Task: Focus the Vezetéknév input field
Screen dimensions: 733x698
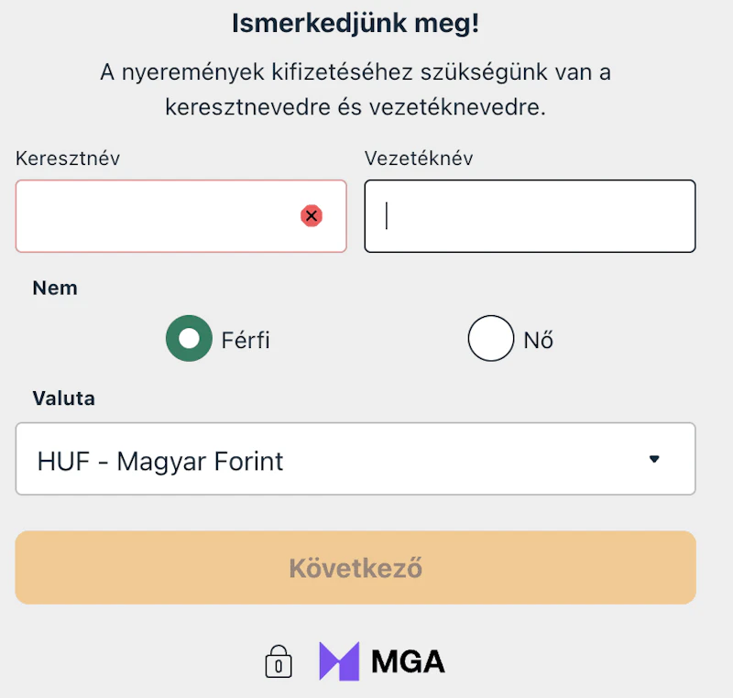Action: click(530, 216)
